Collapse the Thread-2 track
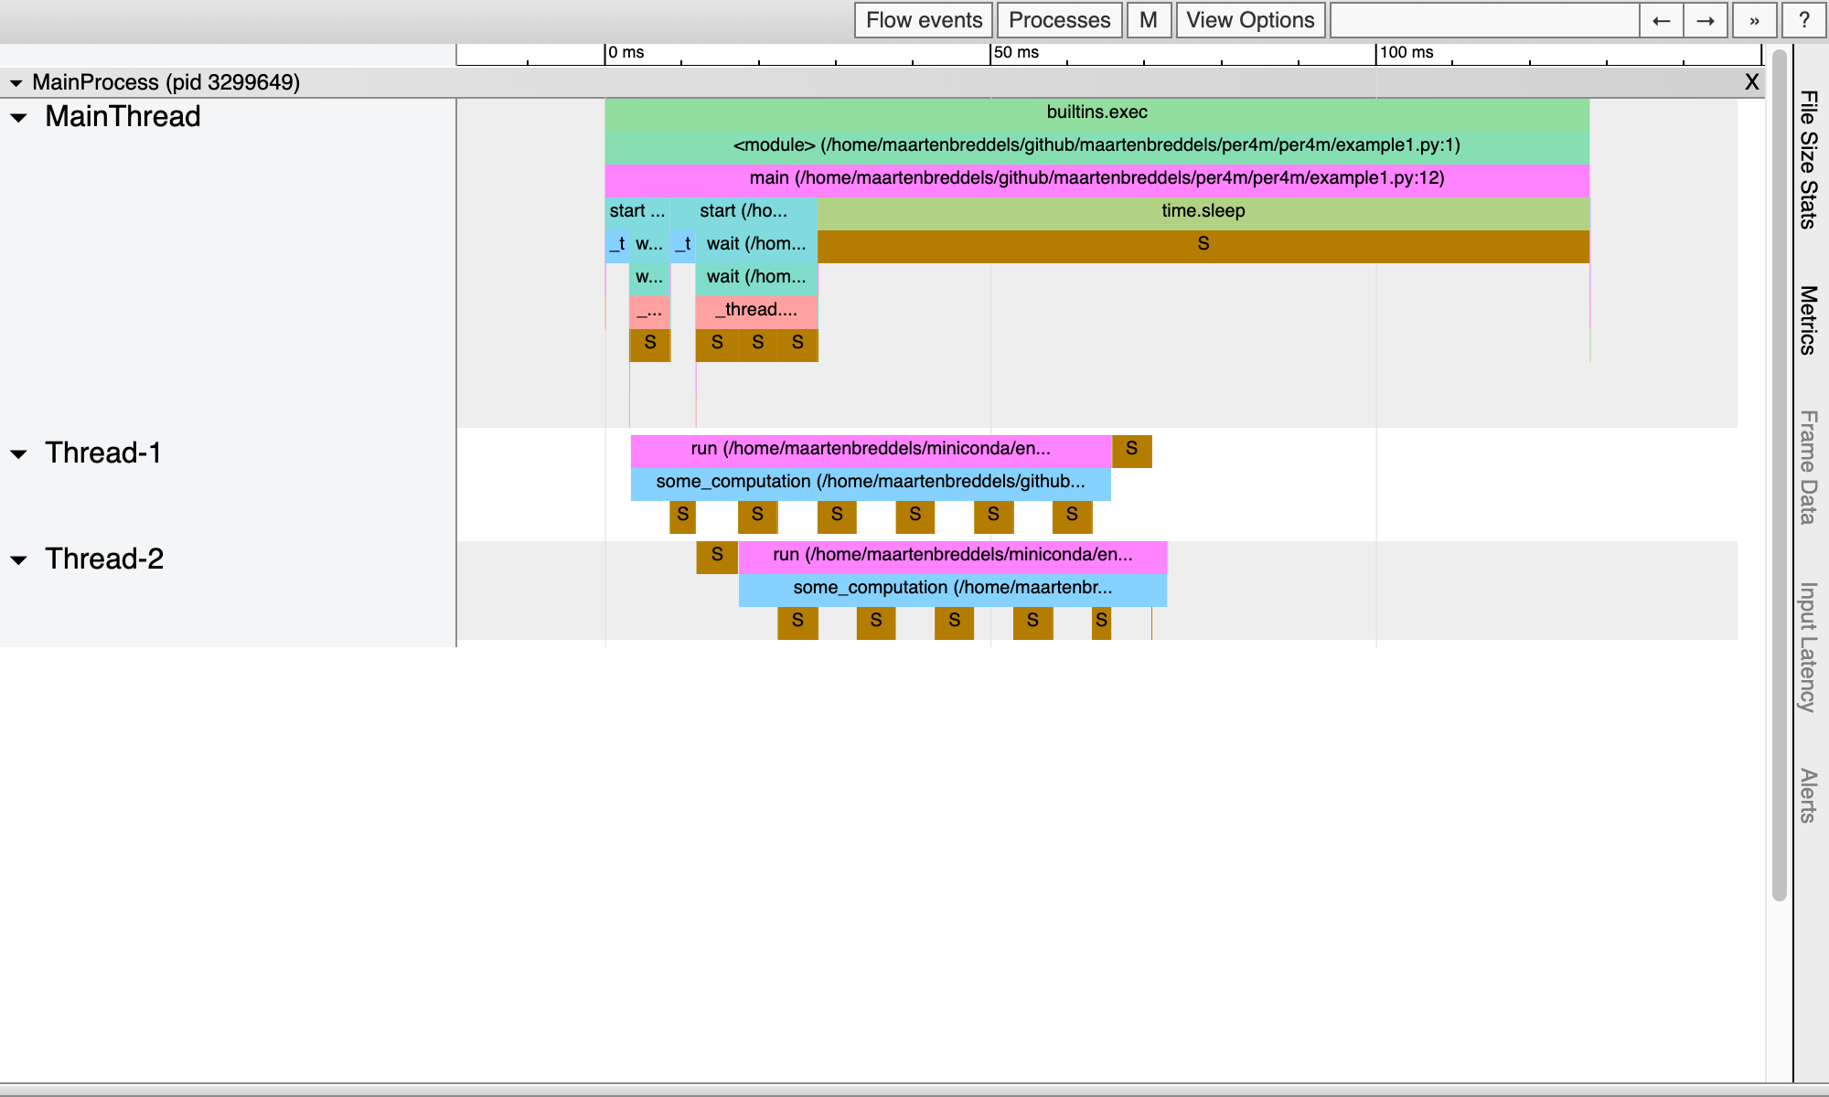This screenshot has width=1829, height=1097. coord(18,560)
